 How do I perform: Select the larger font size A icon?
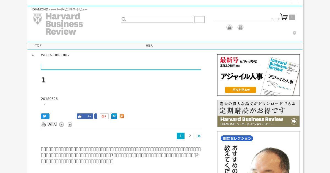tap(50, 124)
